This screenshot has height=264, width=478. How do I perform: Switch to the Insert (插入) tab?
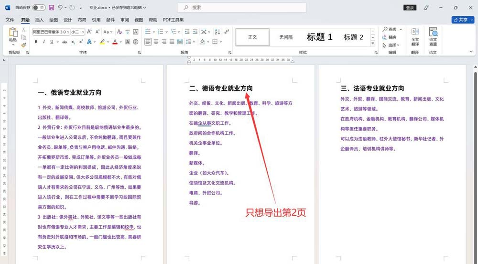tap(39, 20)
